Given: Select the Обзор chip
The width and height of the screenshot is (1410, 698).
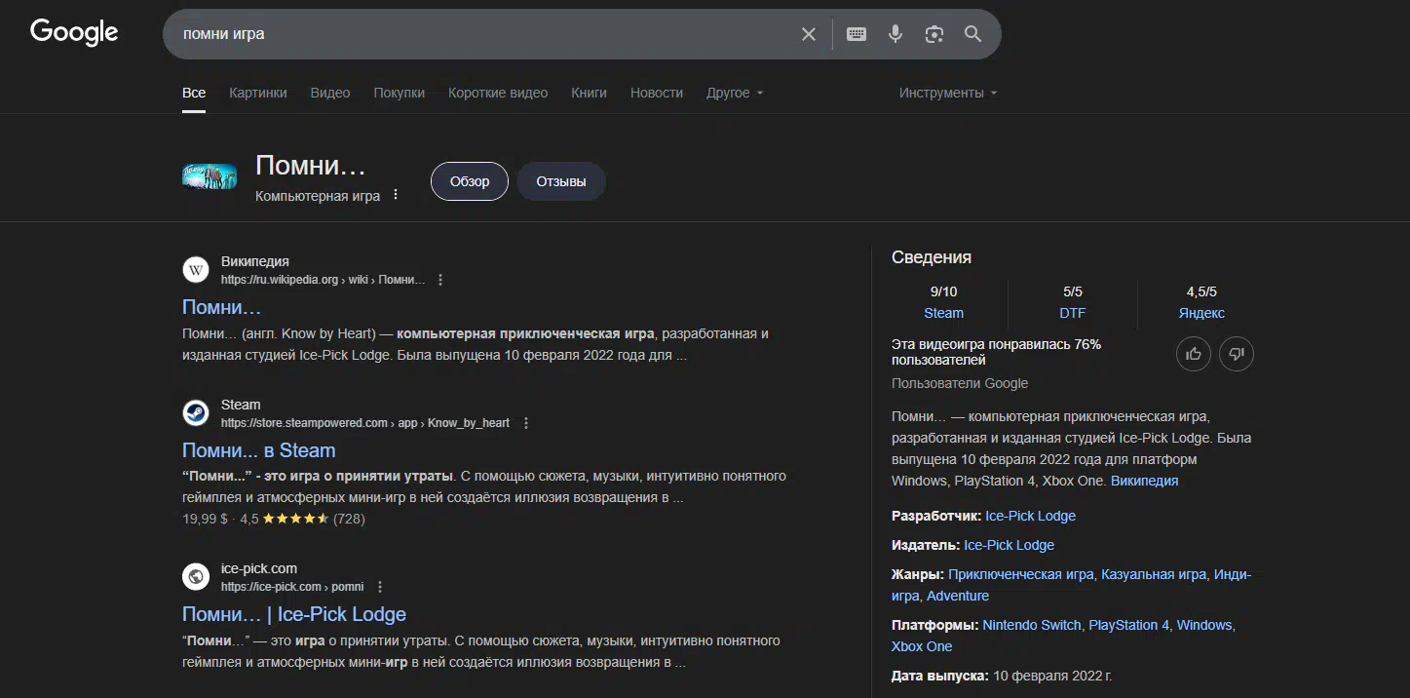Looking at the screenshot, I should (470, 181).
